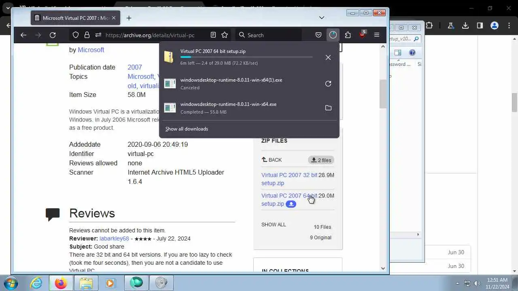
Task: Click the Firefox vertical scrollbar thumb
Action: click(x=383, y=94)
